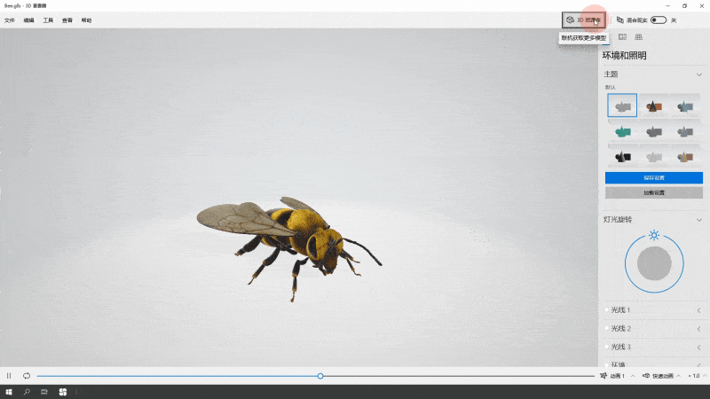The height and width of the screenshot is (399, 710).
Task: Click the blue 保存设置 button
Action: pyautogui.click(x=653, y=177)
